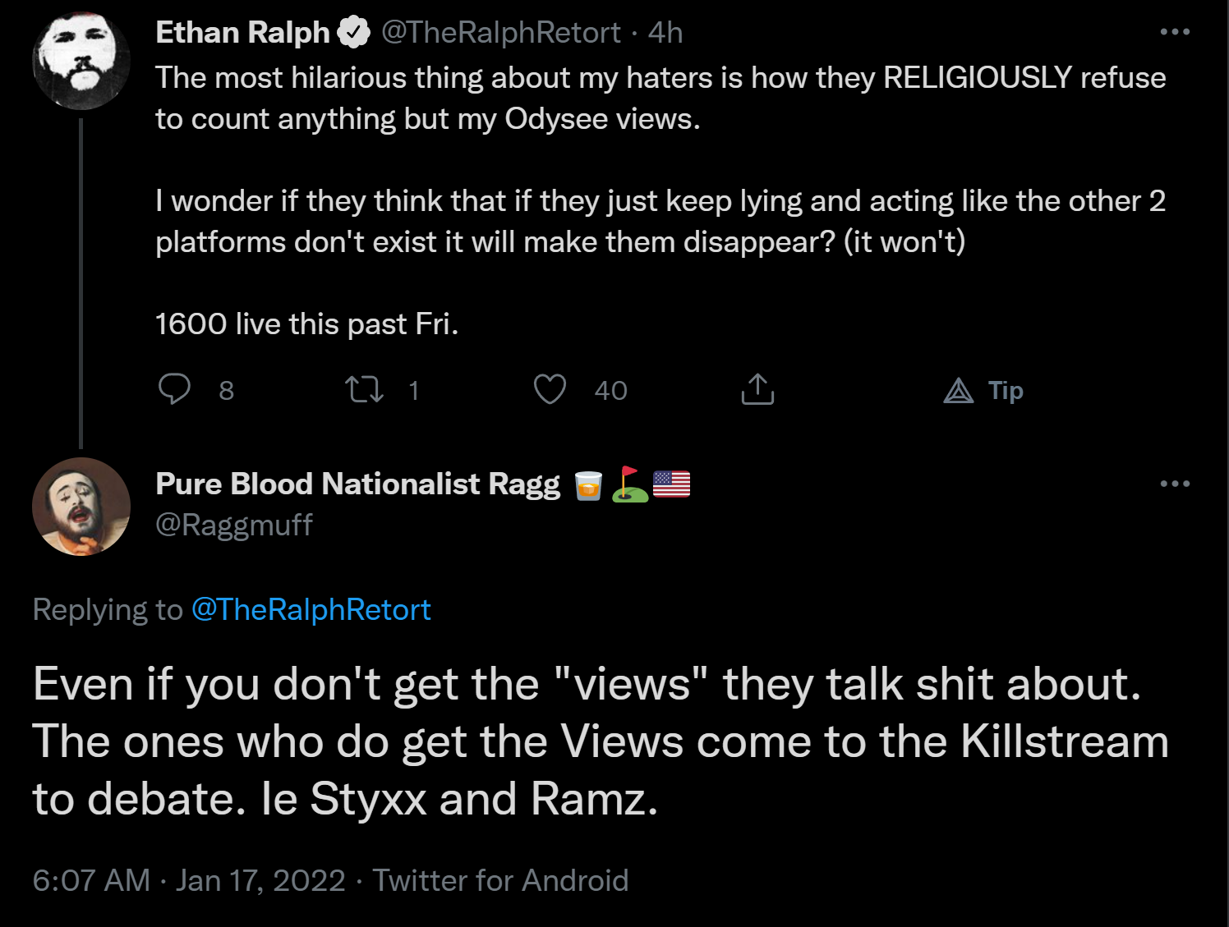The height and width of the screenshot is (927, 1229).
Task: Click the like count number 40
Action: click(x=611, y=391)
